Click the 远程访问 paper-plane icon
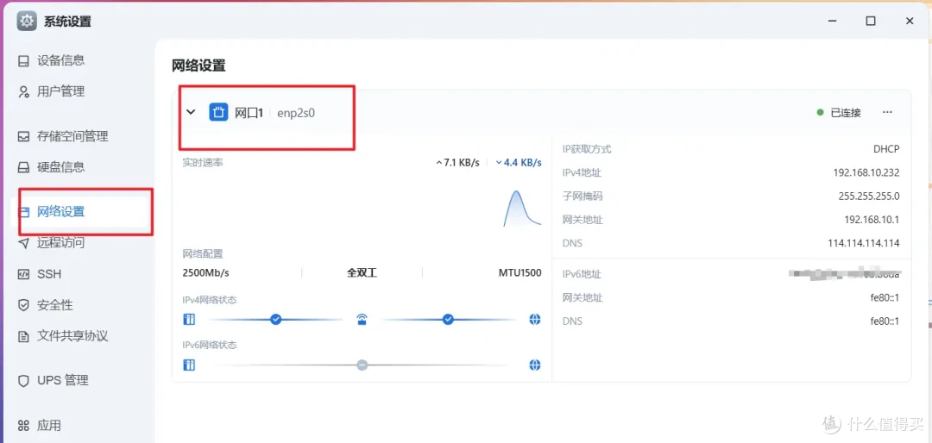The image size is (932, 443). pos(23,243)
